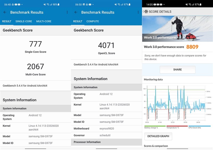Viewport: 213px width, 150px height.
Task: Tap the 14:05 clock in right status bar
Action: [x=149, y=5]
